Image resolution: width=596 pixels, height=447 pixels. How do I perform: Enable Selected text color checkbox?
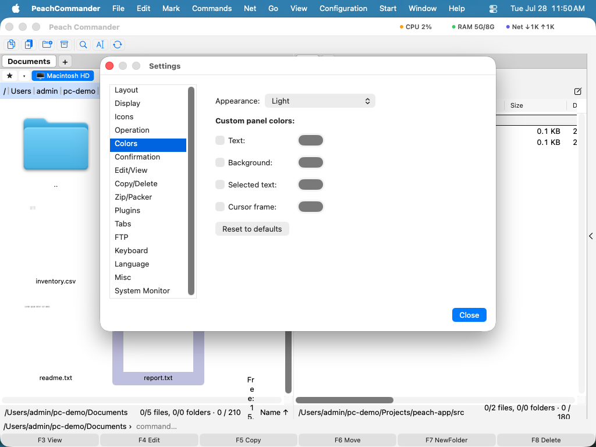(x=220, y=185)
